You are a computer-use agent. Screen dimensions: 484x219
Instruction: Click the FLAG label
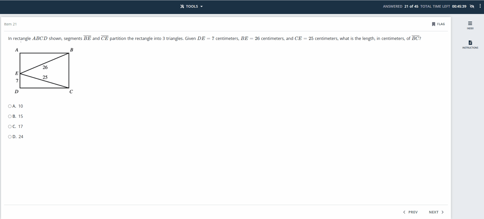(441, 24)
